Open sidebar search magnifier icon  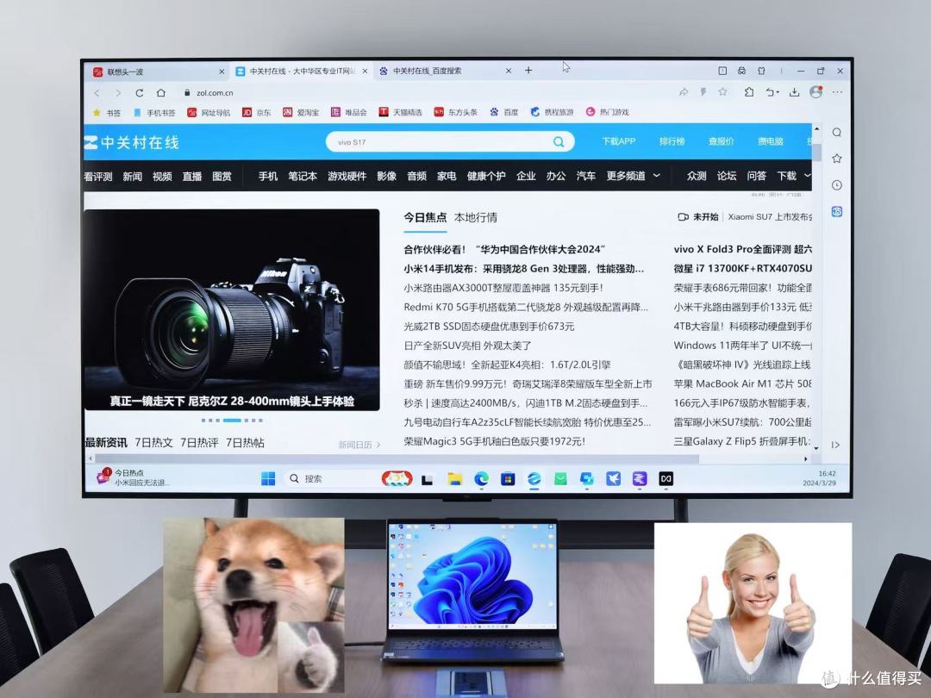click(x=836, y=133)
